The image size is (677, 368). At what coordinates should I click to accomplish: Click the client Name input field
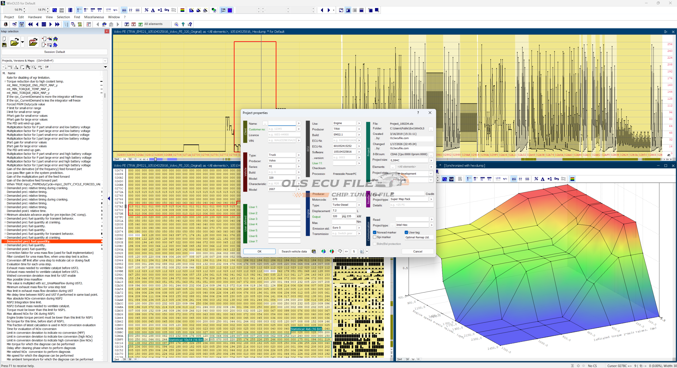pos(282,123)
